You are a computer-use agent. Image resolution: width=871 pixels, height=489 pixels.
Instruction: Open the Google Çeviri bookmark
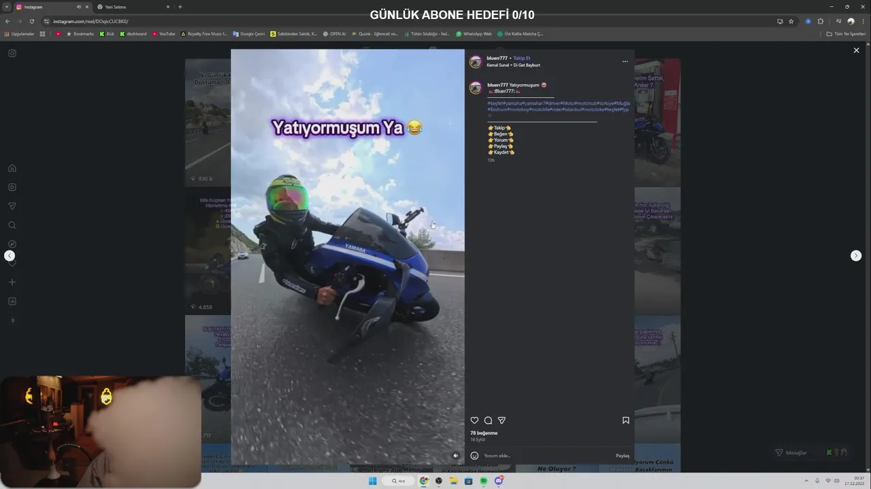click(x=249, y=33)
